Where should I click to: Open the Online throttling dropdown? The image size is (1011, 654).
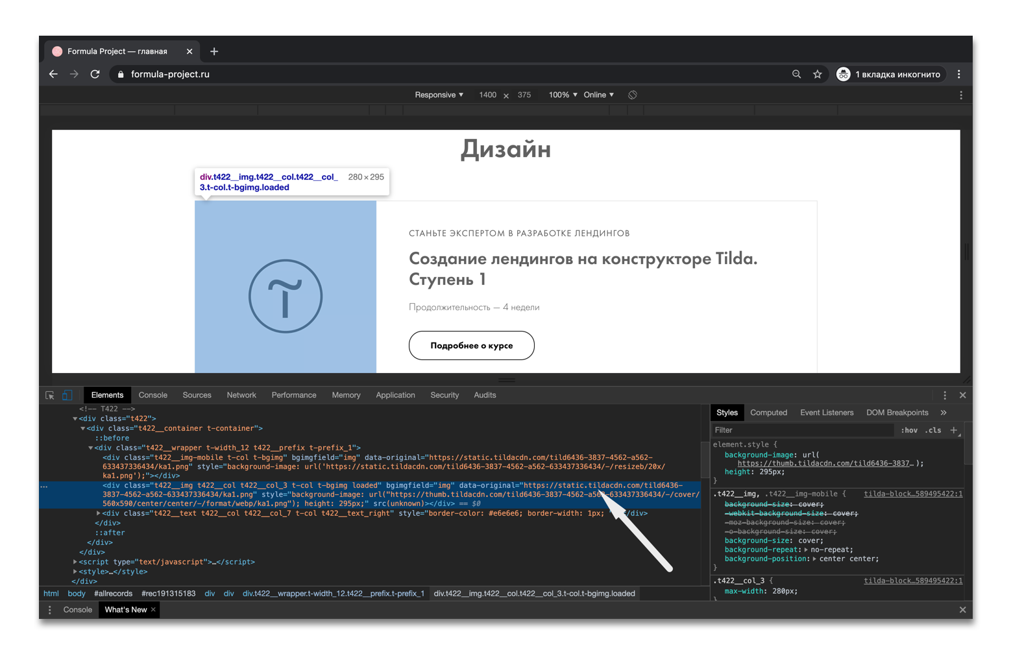pyautogui.click(x=598, y=95)
